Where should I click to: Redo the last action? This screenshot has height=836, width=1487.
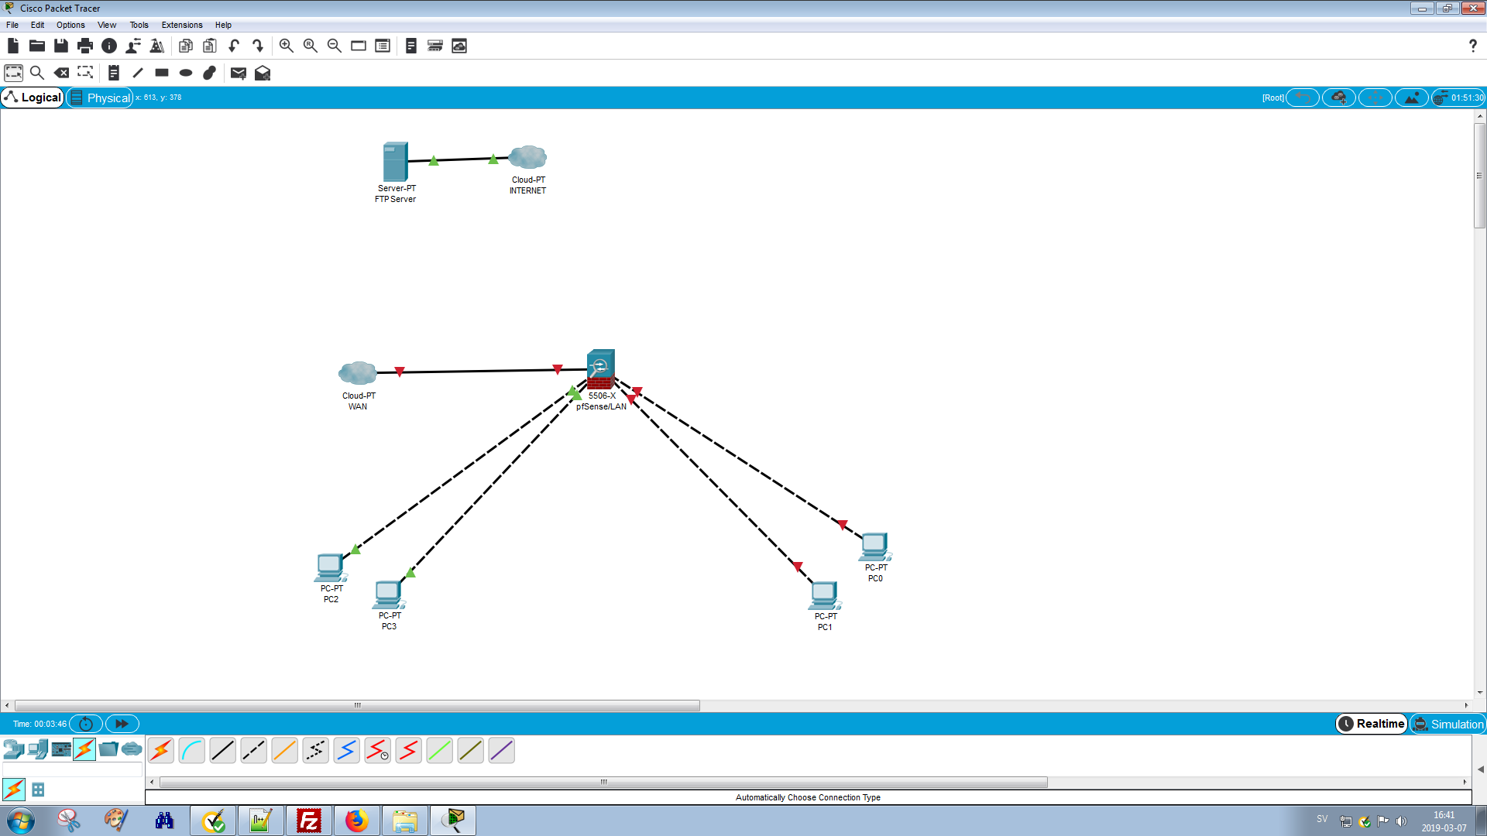point(258,46)
